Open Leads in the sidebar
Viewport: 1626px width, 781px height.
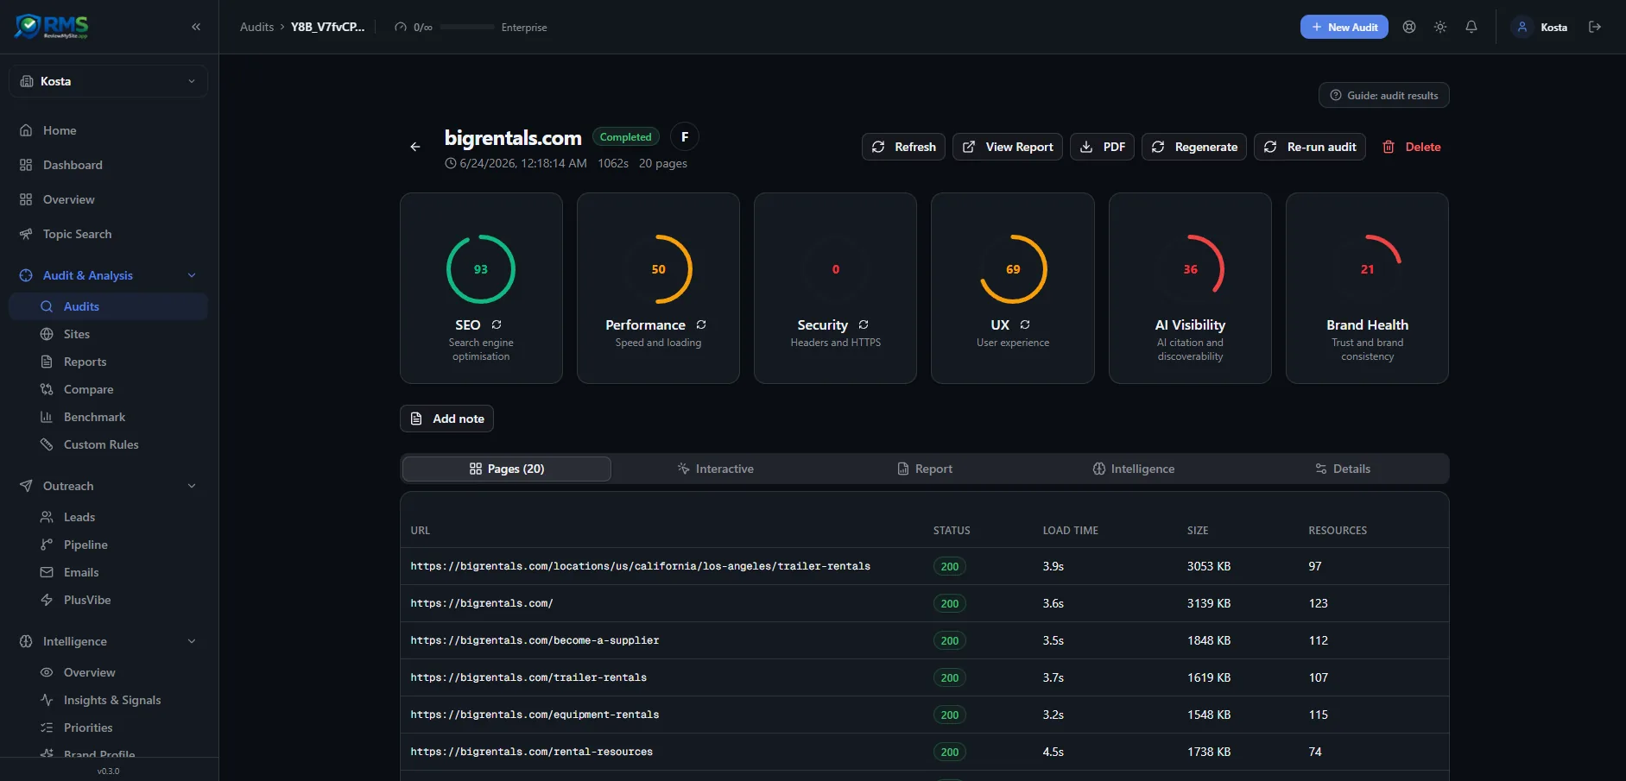(108, 517)
